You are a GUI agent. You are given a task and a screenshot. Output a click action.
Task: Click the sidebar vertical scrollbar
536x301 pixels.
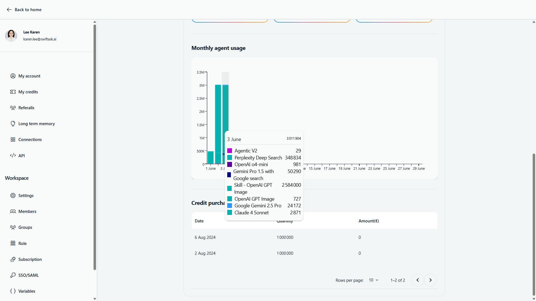coord(95,147)
